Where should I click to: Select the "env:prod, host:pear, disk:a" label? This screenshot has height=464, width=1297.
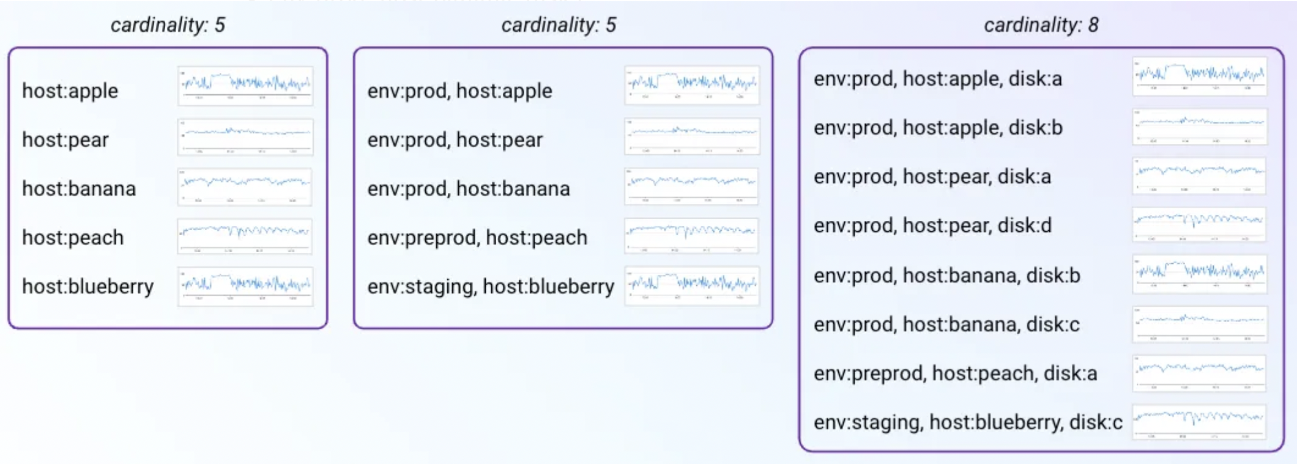point(932,177)
